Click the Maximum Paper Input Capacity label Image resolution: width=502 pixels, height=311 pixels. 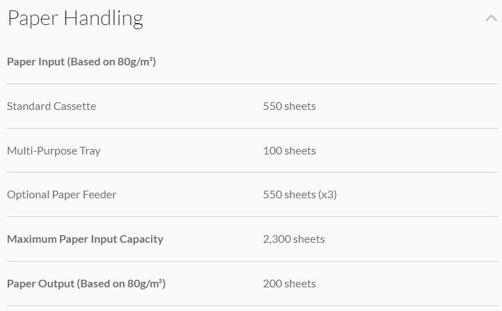tap(85, 239)
